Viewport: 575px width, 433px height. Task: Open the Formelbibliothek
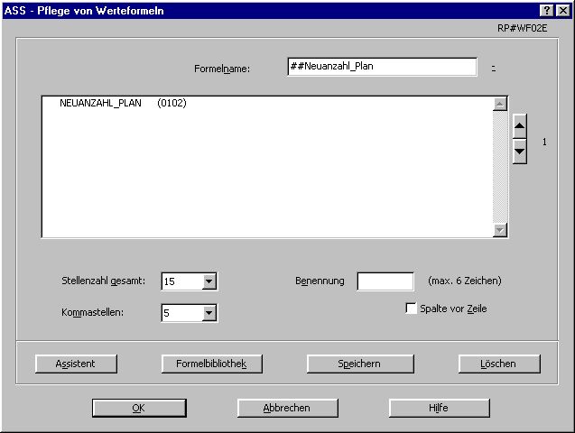tap(212, 364)
